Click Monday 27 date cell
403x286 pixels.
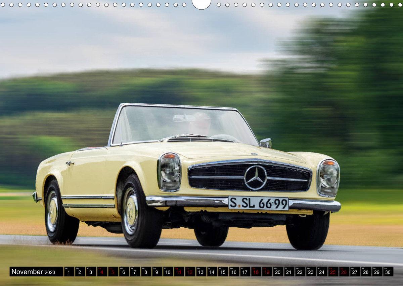click(x=355, y=272)
